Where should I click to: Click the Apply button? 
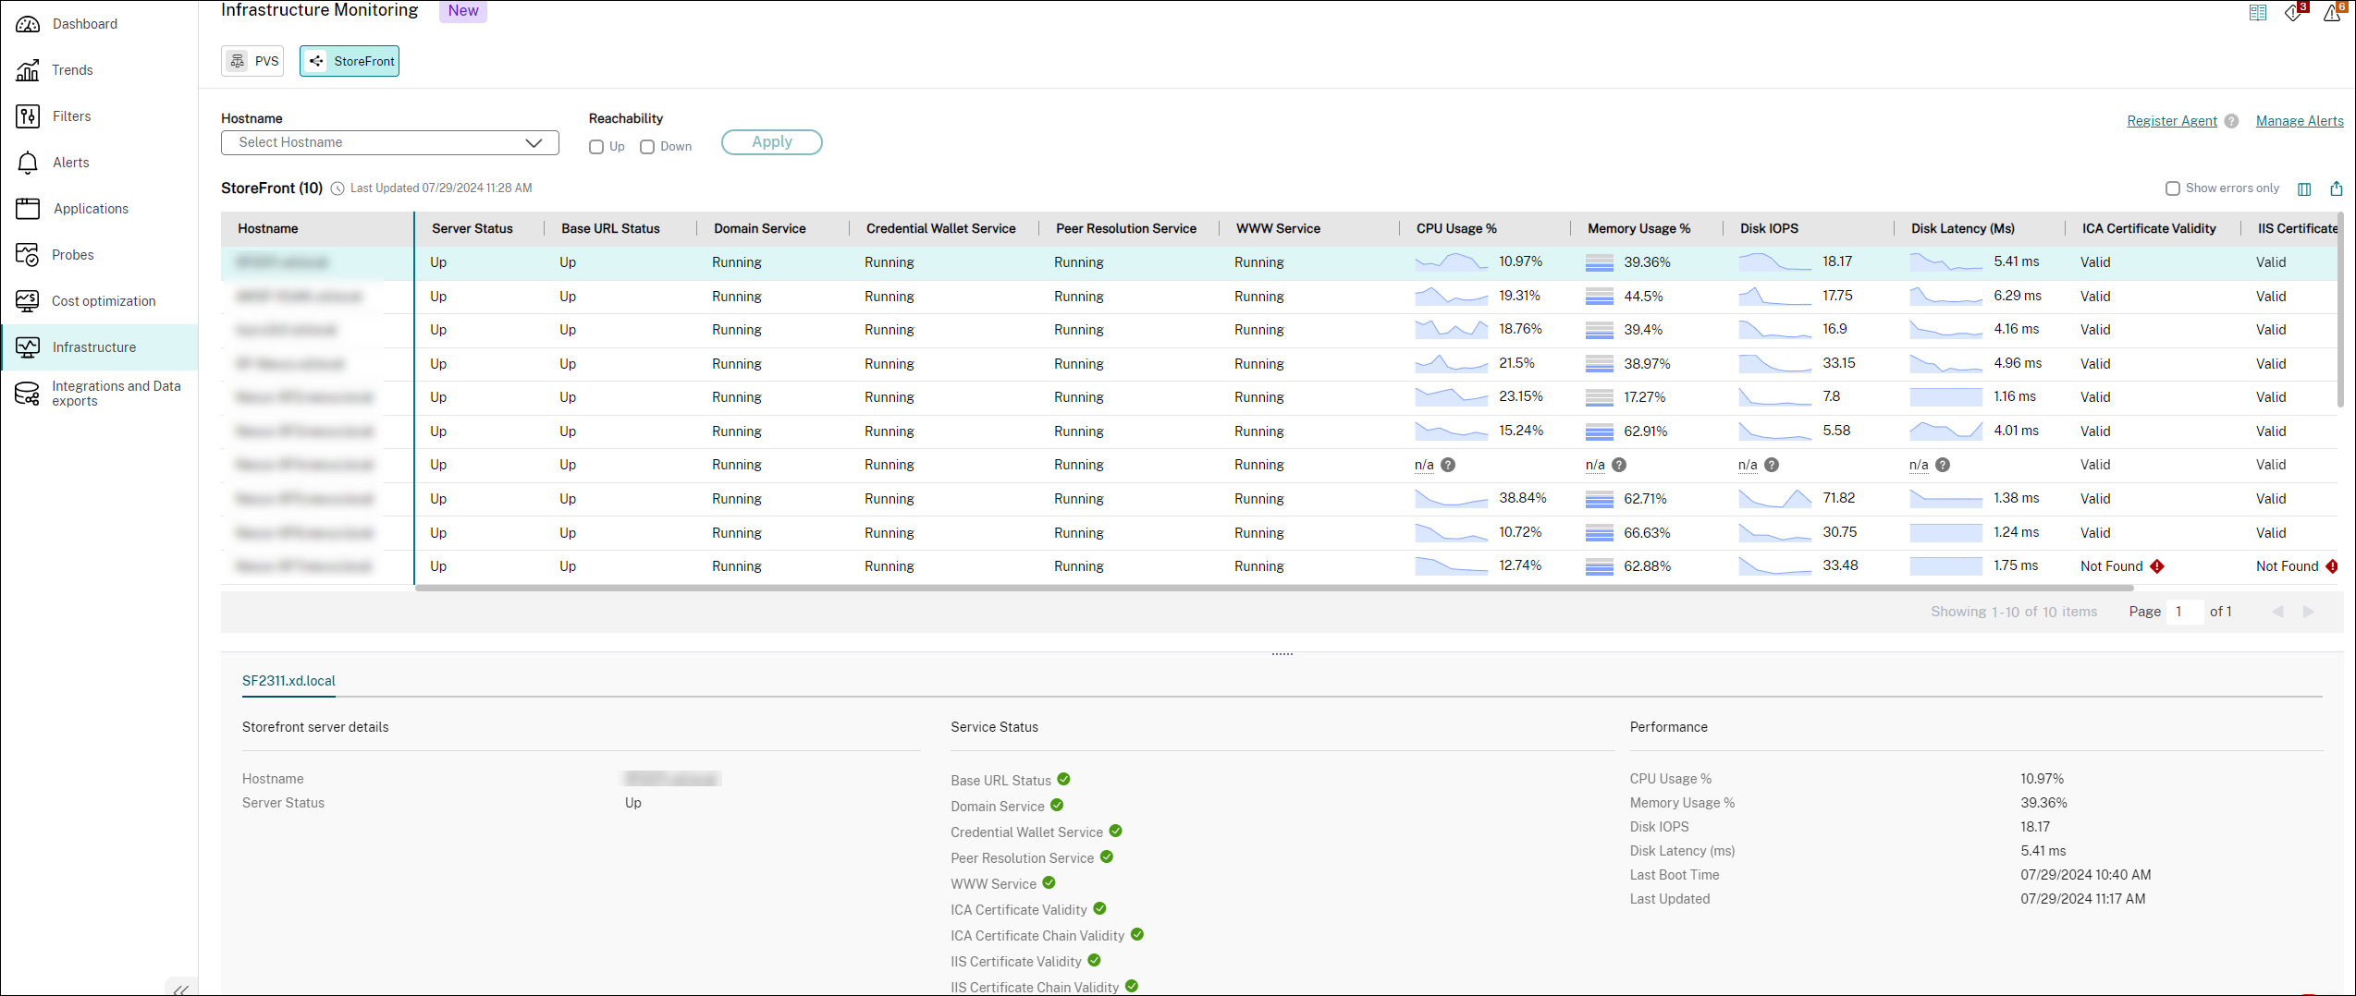point(771,141)
